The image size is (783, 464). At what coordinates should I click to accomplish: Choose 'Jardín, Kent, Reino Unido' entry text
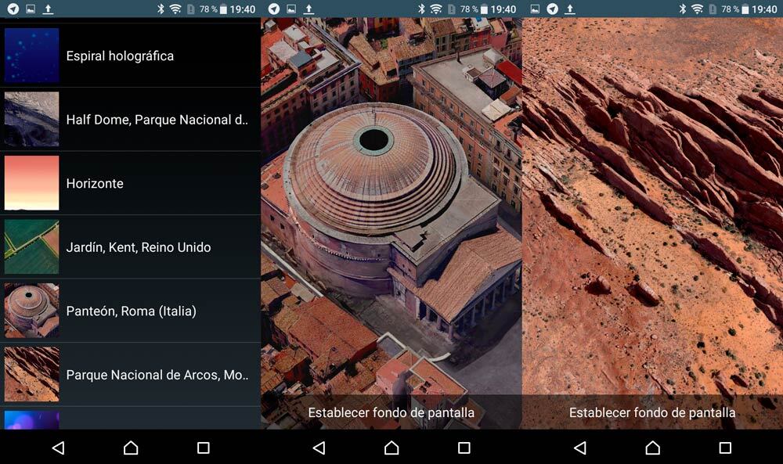click(x=139, y=247)
